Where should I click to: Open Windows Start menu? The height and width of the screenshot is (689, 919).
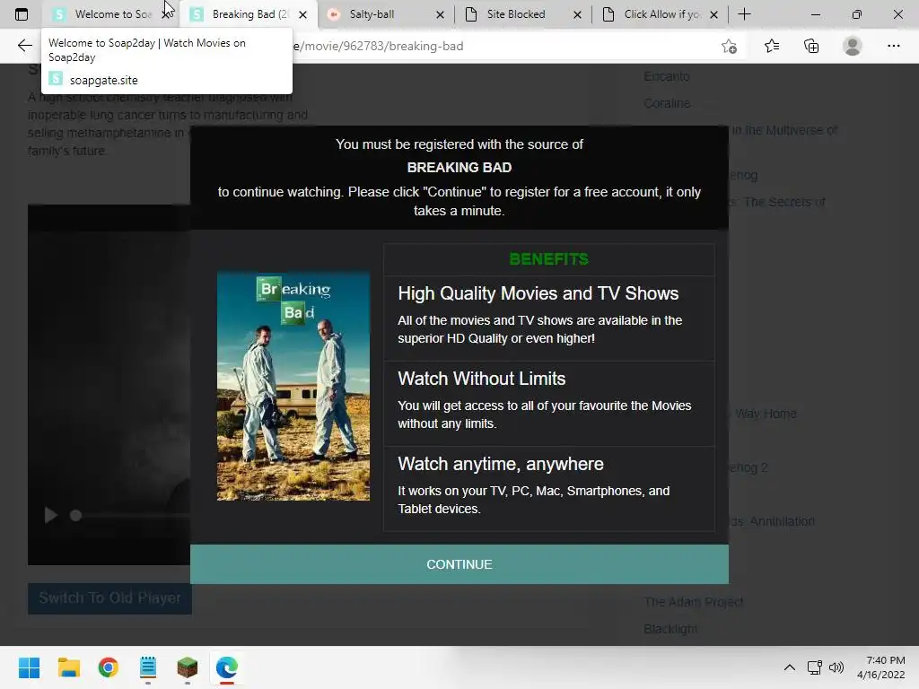point(30,667)
